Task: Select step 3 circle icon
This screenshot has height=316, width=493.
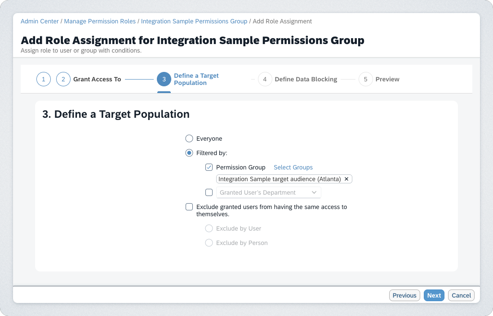Action: tap(164, 79)
